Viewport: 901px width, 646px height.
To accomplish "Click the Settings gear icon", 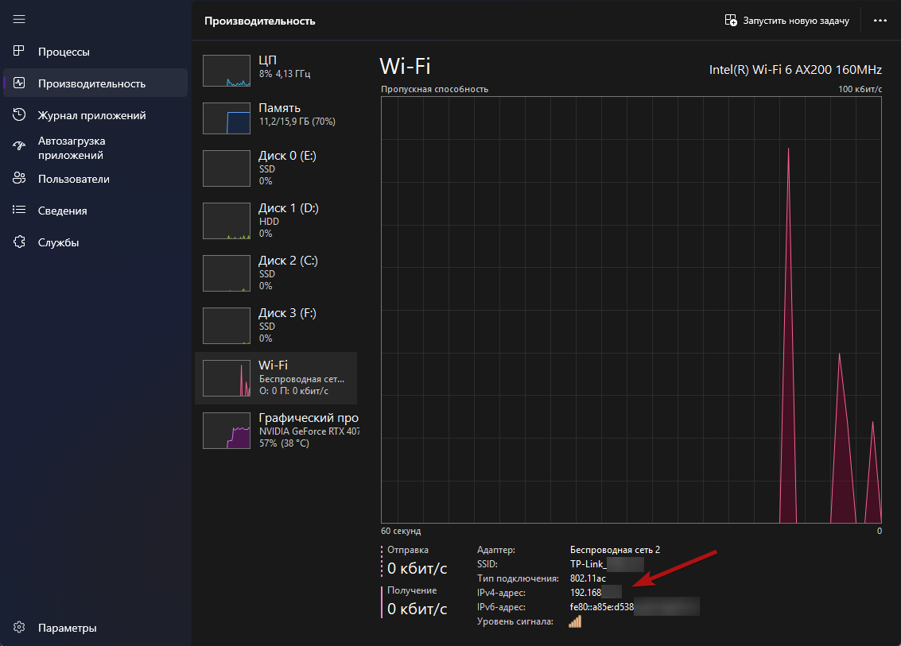I will (x=20, y=628).
